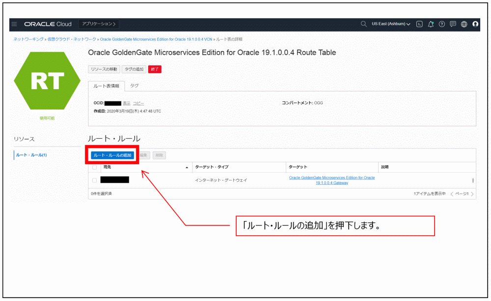Open the language globe icon

coord(464,24)
